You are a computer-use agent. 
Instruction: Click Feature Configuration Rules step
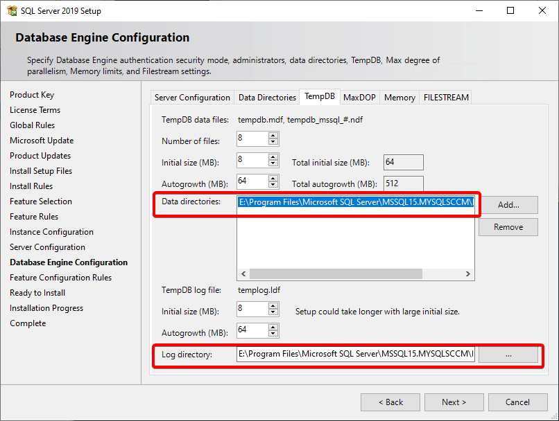(60, 278)
